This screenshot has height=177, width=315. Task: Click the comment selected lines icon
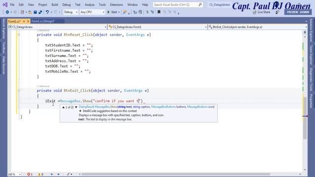coord(147,12)
